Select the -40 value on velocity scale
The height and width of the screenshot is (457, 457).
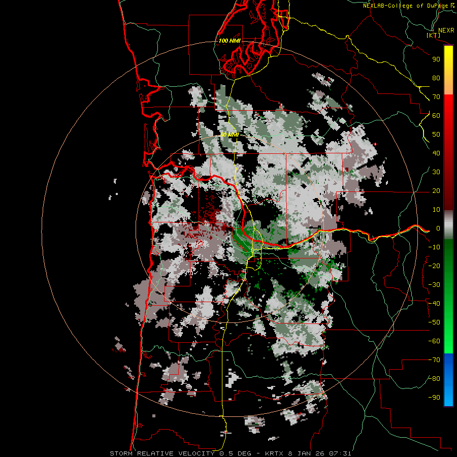coord(434,304)
